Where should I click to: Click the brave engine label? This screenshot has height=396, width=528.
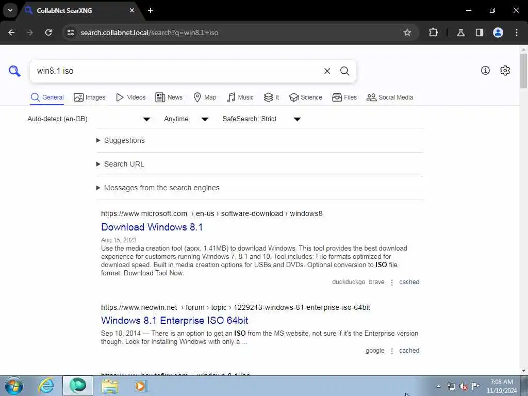tap(376, 282)
